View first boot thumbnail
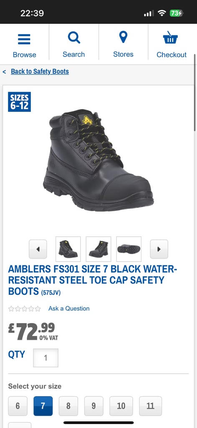The width and height of the screenshot is (197, 428). point(68,249)
